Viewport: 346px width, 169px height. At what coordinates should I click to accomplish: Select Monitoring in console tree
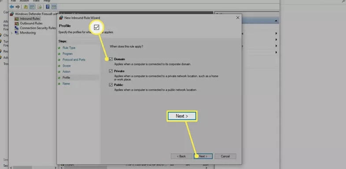point(25,33)
